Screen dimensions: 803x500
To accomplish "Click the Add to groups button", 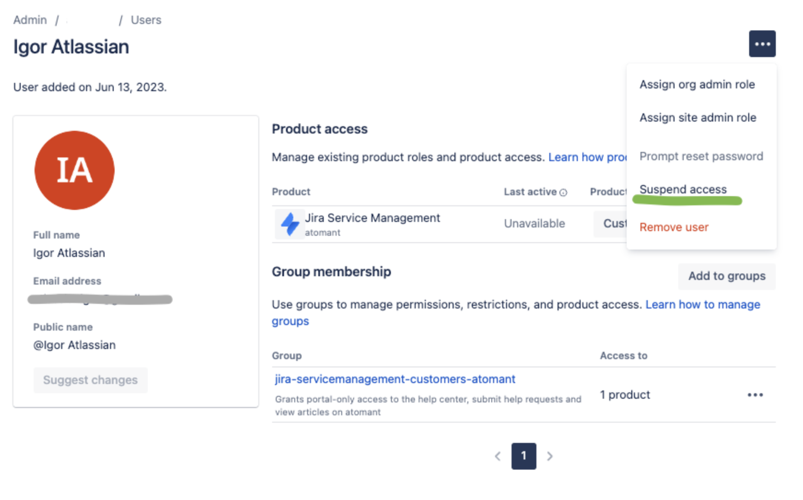I will coord(727,276).
